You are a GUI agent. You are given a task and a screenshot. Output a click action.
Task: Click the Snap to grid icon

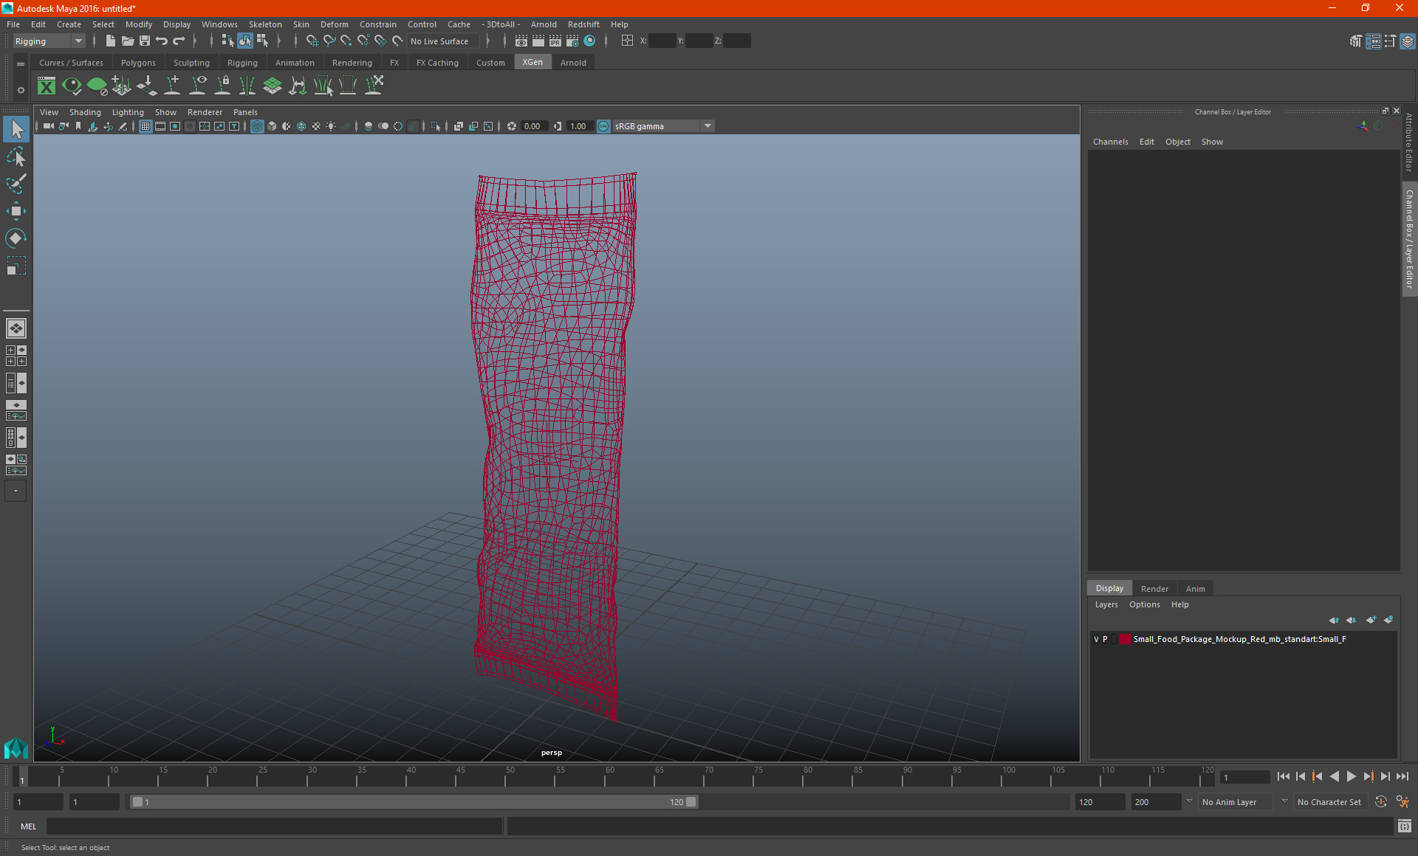(x=308, y=41)
